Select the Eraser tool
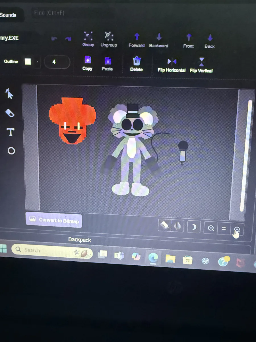 [10, 113]
